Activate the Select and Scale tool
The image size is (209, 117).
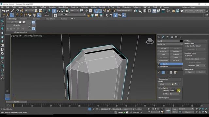coord(63,11)
